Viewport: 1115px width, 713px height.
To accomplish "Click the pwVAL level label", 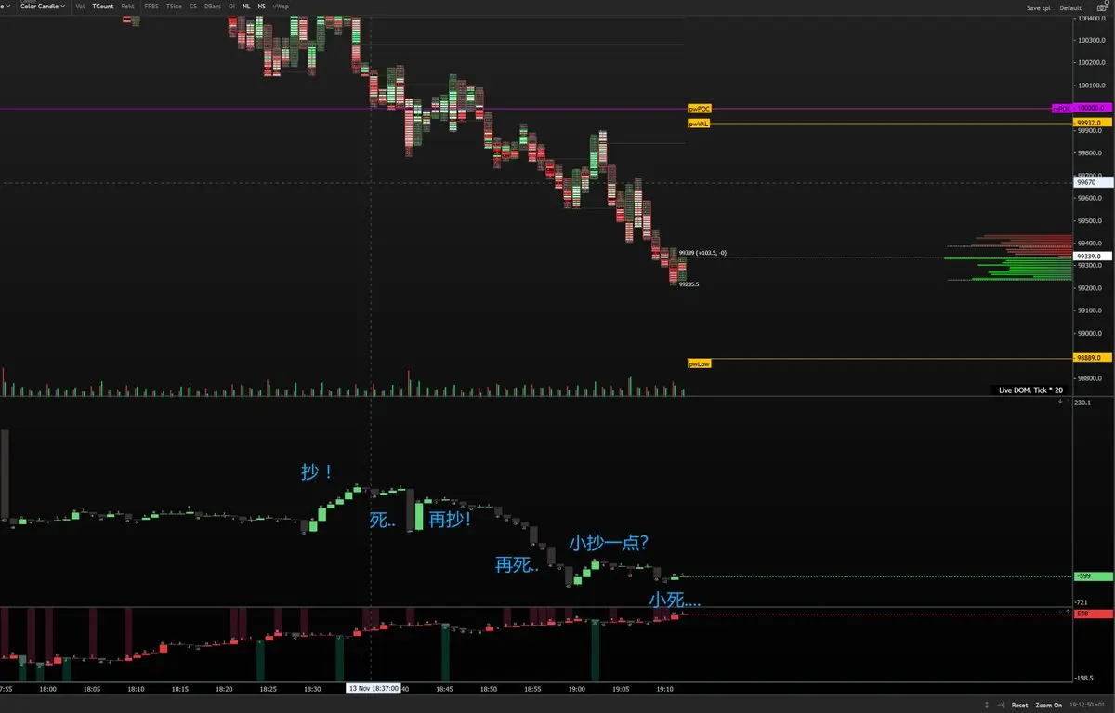I will point(700,123).
